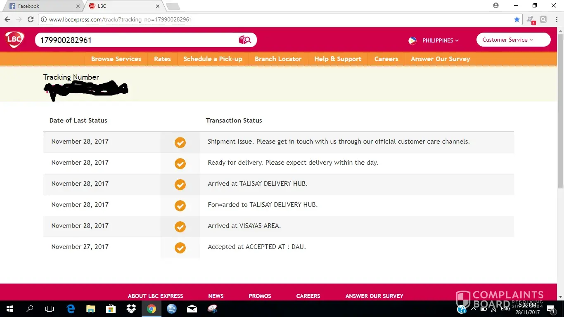This screenshot has width=564, height=317.
Task: Open Browse Services menu
Action: pos(116,59)
